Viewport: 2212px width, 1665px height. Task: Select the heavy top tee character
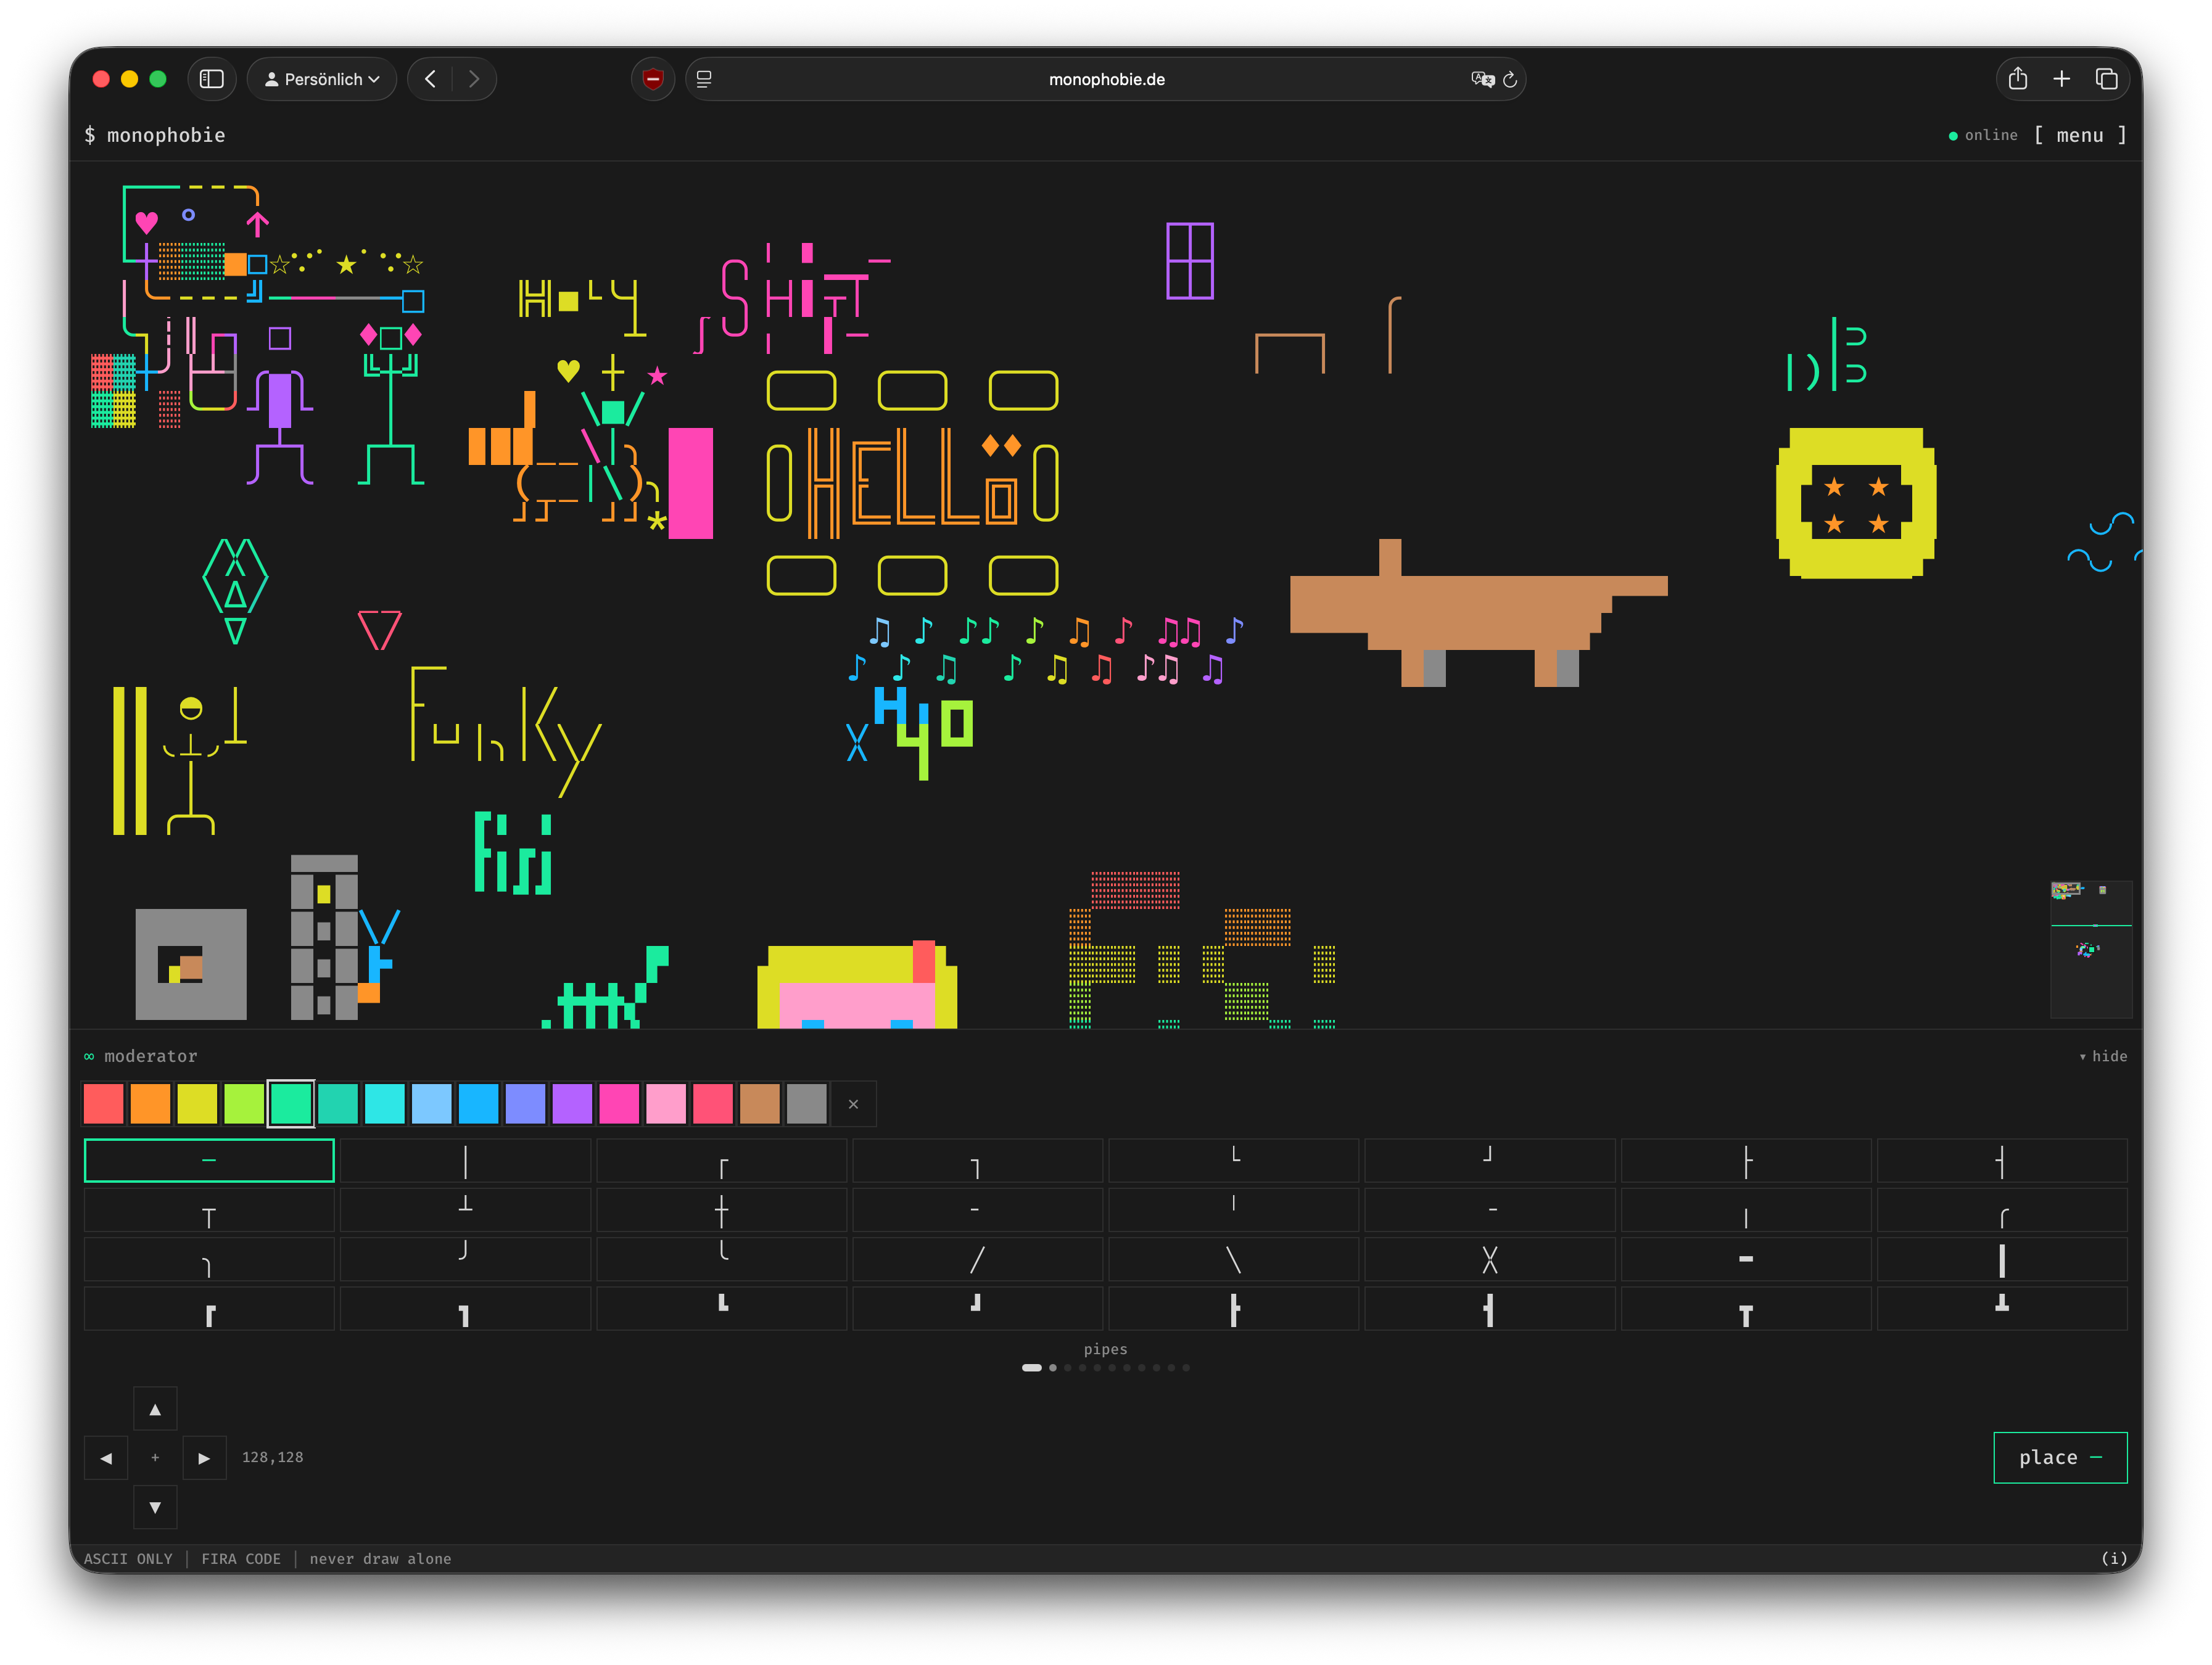[x=1746, y=1308]
